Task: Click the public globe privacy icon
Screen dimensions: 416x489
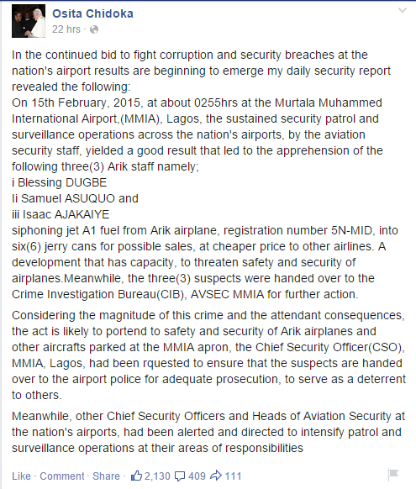Action: [94, 29]
